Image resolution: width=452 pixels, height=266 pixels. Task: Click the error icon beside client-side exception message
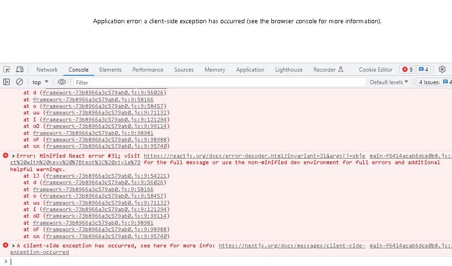pyautogui.click(x=6, y=245)
